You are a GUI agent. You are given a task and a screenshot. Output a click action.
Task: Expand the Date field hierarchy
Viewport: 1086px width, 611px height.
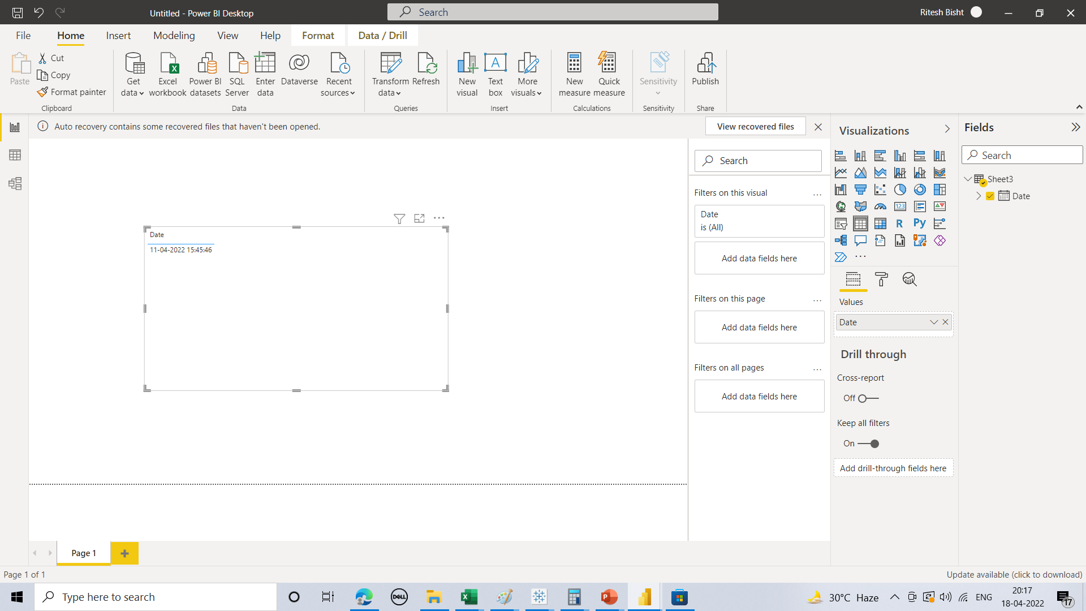pos(979,196)
